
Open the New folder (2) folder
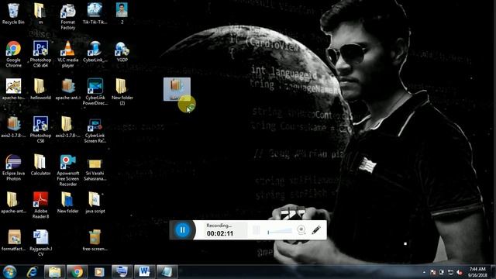[x=122, y=91]
